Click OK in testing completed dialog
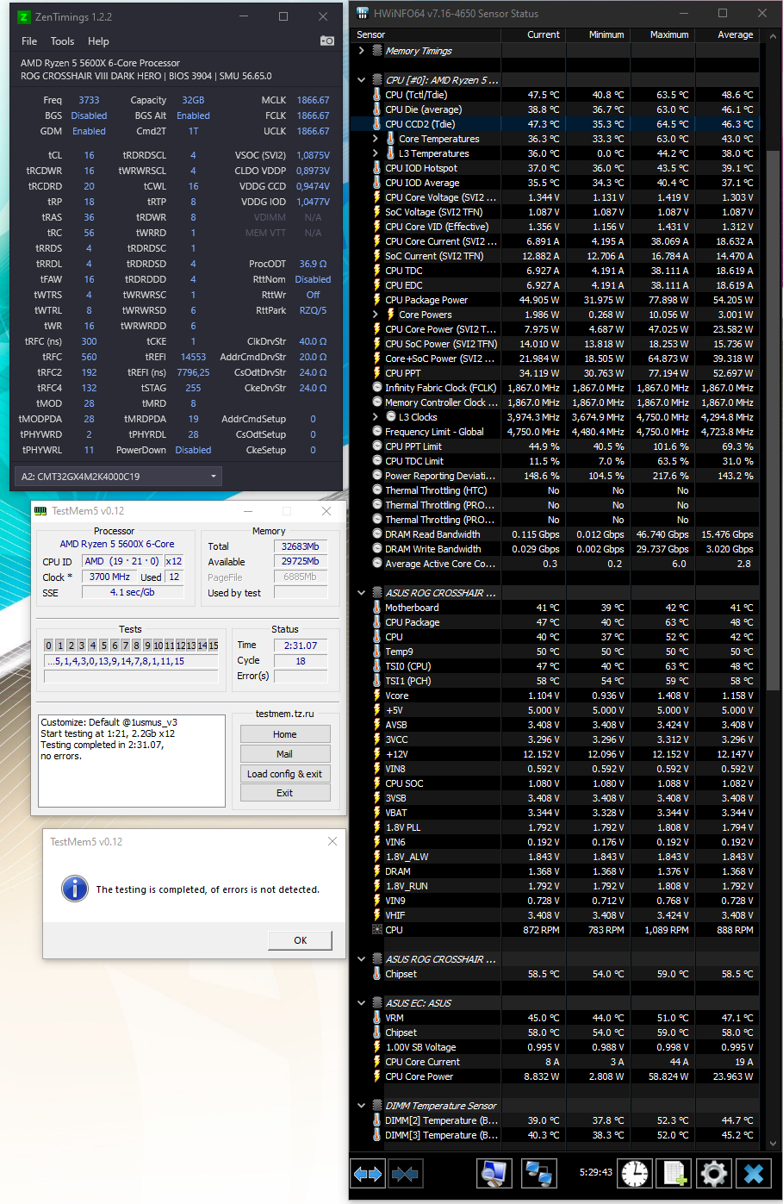Screen dimensions: 783x1204 tap(300, 940)
